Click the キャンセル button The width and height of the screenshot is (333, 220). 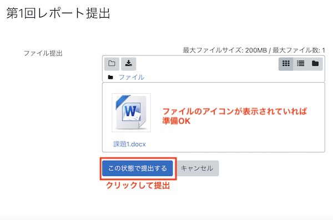(x=197, y=168)
